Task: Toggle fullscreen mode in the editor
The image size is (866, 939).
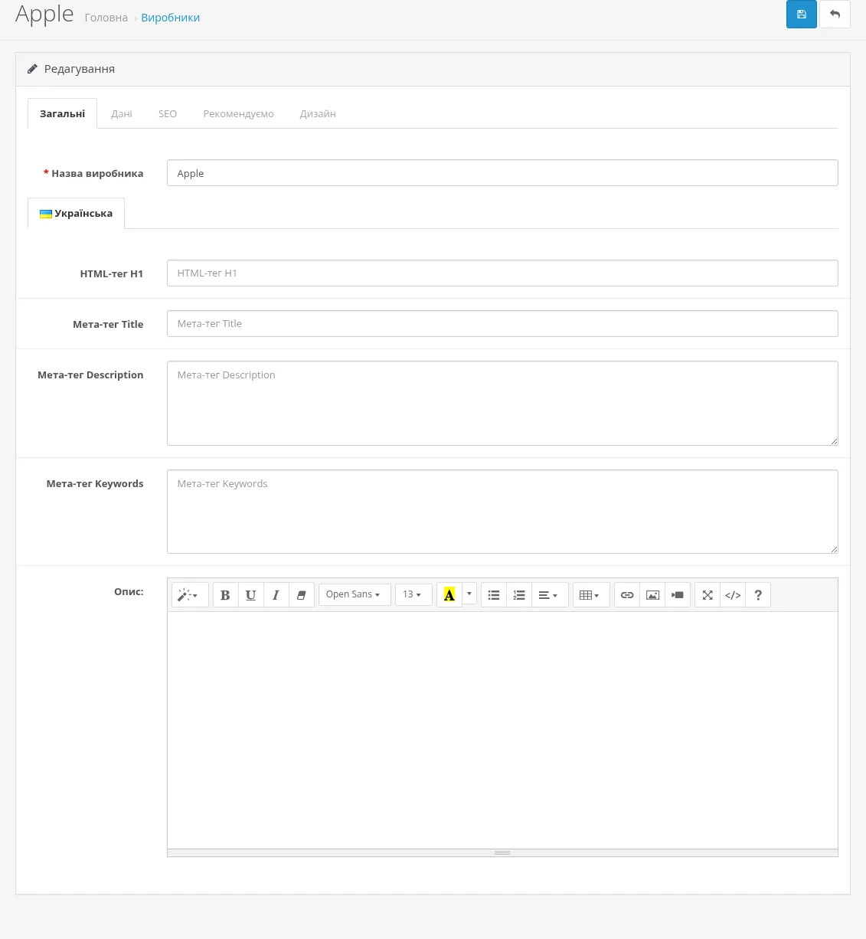Action: pyautogui.click(x=708, y=595)
